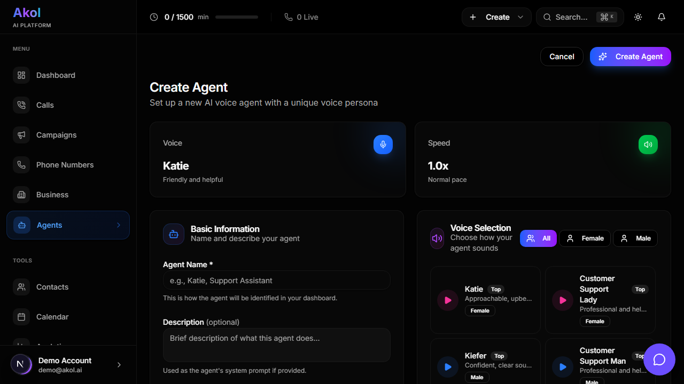The image size is (684, 384).
Task: Open notifications via the bell icon
Action: [x=661, y=17]
